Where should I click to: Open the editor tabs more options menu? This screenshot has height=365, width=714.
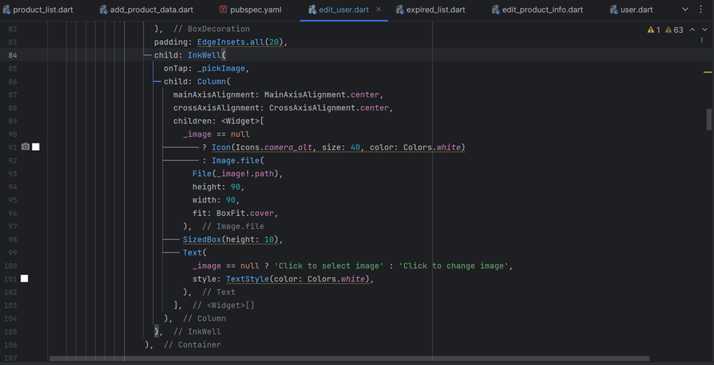(700, 9)
